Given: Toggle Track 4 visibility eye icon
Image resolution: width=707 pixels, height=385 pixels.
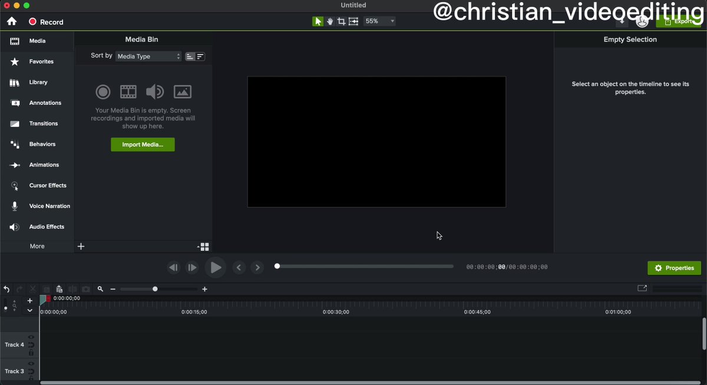Looking at the screenshot, I should (31, 337).
